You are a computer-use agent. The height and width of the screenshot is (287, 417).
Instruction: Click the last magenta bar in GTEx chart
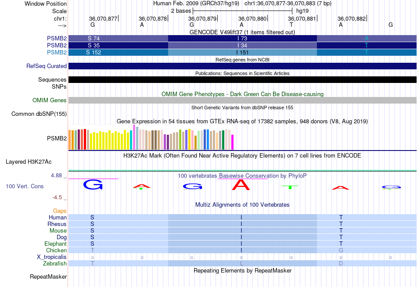tap(232, 142)
